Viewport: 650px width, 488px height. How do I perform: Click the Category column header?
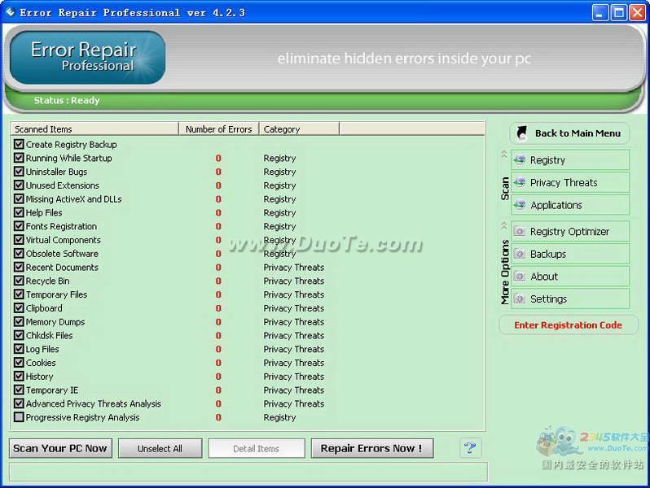299,129
